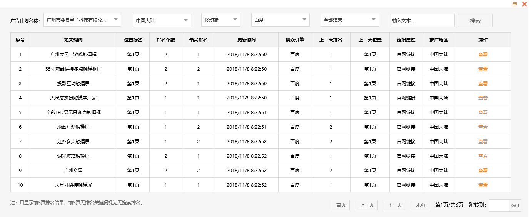The width and height of the screenshot is (531, 217).
Task: Click 查看 for 全彩LED显示屏多点触摸框
Action: click(483, 113)
